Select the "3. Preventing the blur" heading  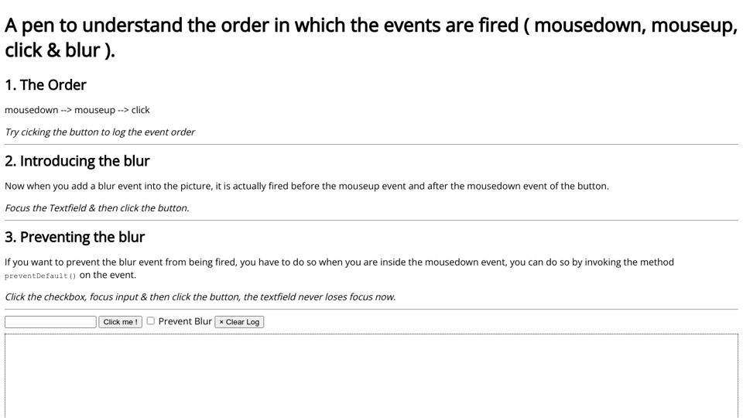pos(75,237)
